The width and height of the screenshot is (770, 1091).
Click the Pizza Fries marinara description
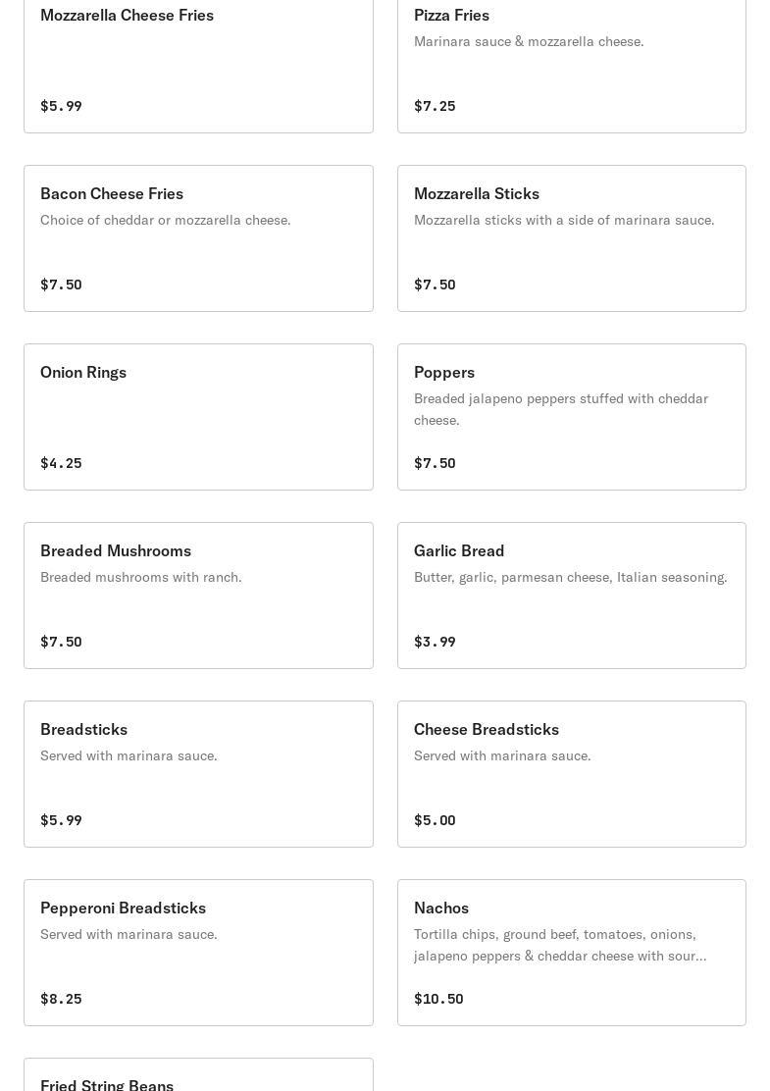(529, 41)
